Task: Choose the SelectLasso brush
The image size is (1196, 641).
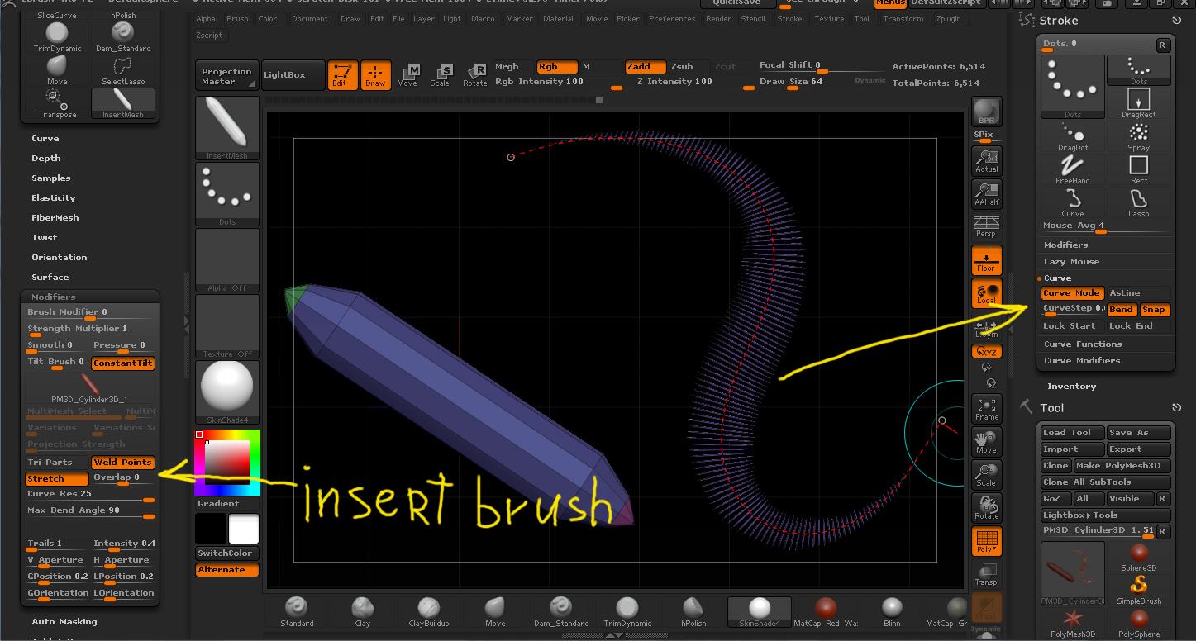Action: pos(123,70)
